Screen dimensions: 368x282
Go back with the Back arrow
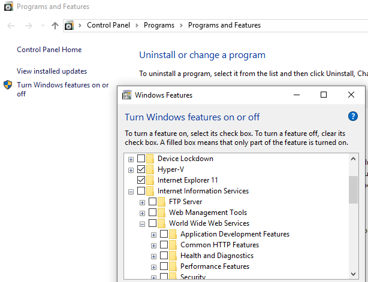click(x=11, y=26)
